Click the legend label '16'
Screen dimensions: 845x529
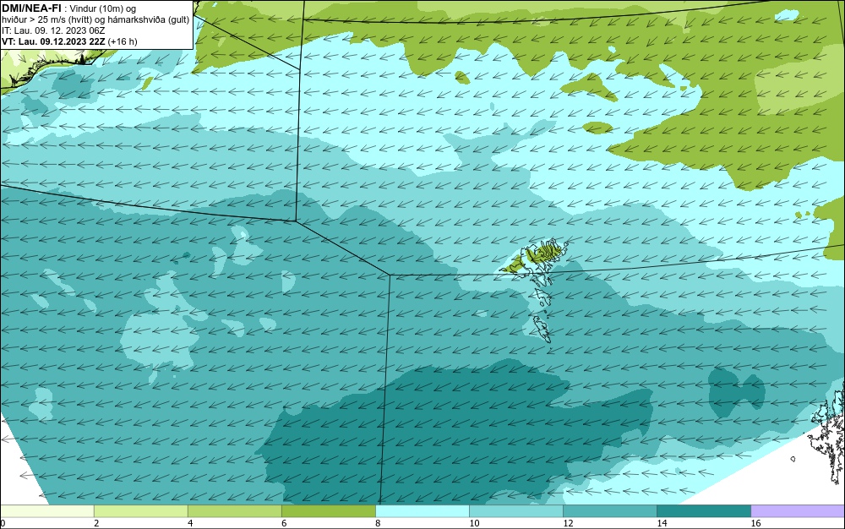point(755,523)
